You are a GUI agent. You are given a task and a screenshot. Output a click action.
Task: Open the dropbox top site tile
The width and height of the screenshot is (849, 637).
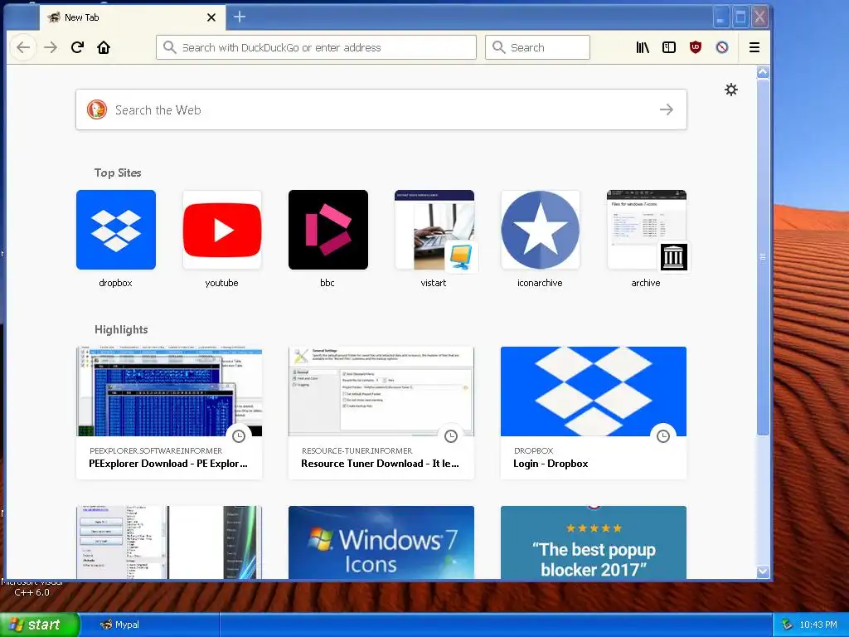pos(116,230)
